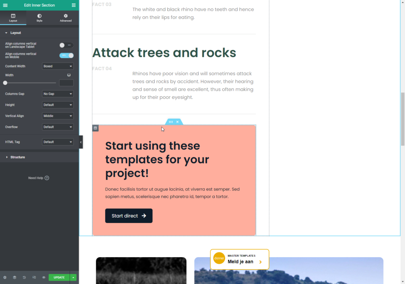Enable align columns vertical on Landscape Tablet
Viewport: 405px width, 284px height.
click(x=66, y=45)
